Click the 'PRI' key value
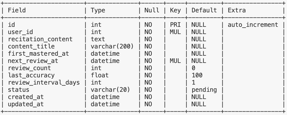The image size is (287, 115). click(x=175, y=25)
